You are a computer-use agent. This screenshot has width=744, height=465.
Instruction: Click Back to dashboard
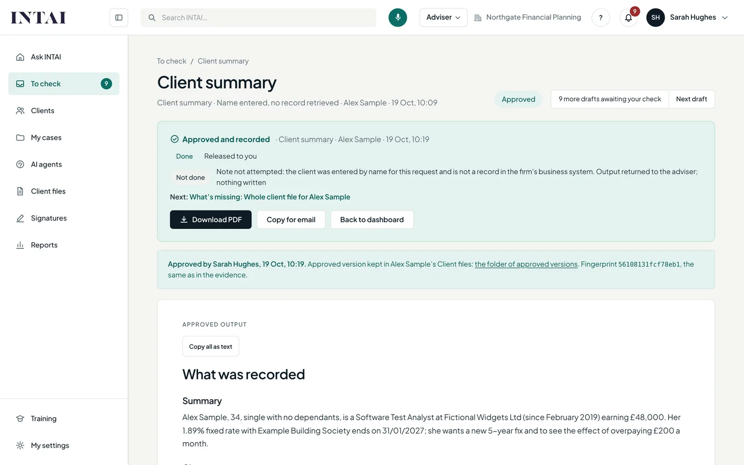[x=372, y=219]
